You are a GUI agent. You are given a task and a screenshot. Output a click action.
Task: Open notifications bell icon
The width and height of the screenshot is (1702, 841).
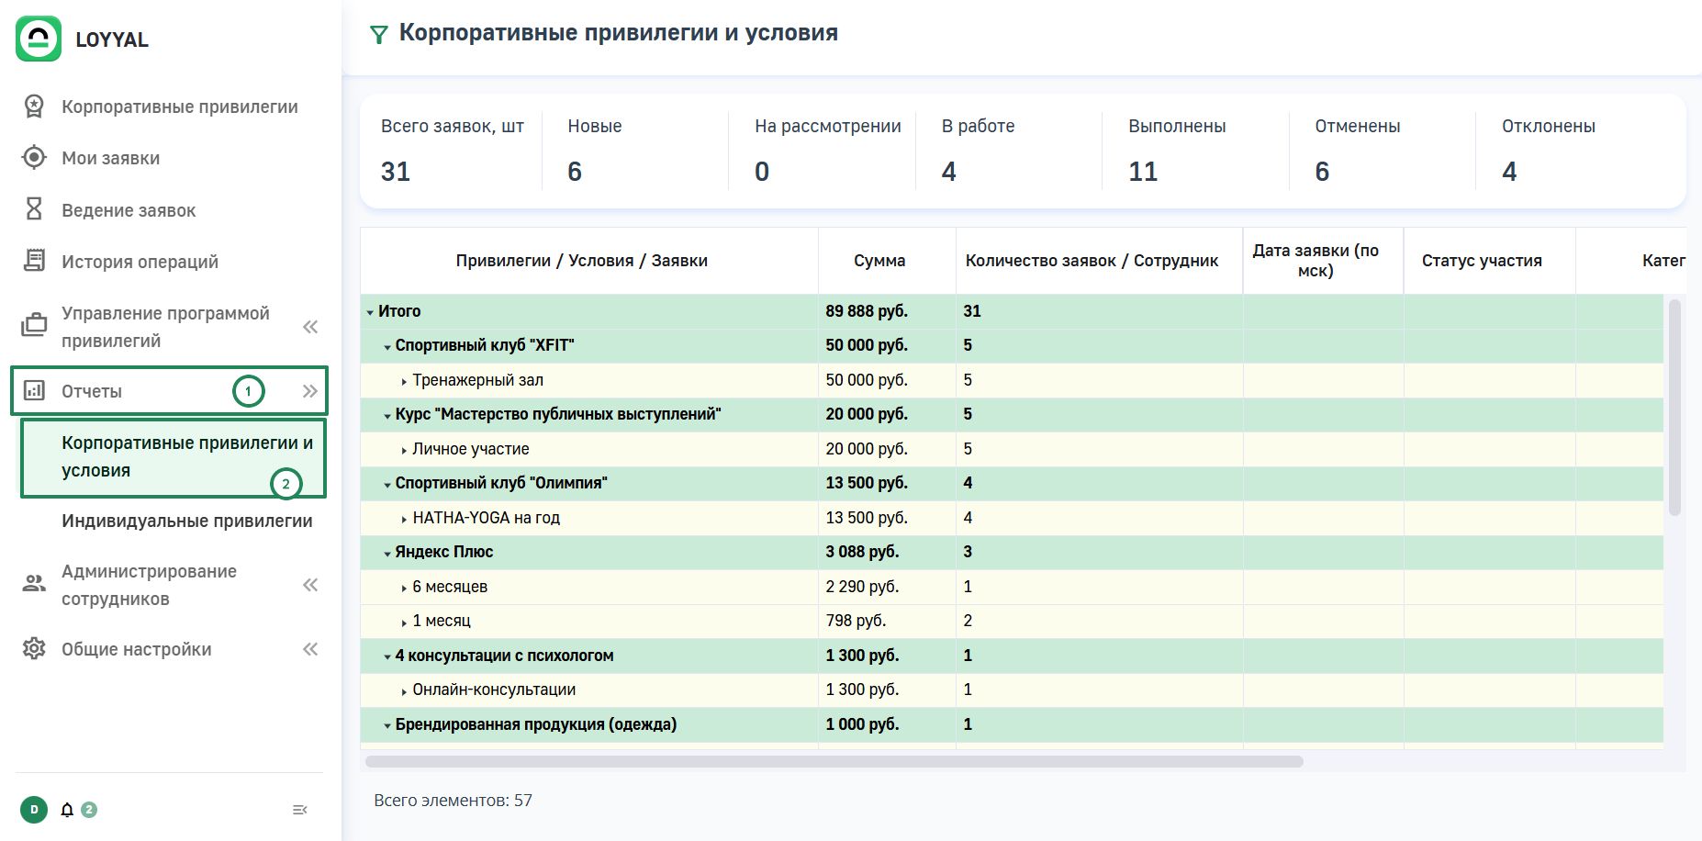click(x=67, y=810)
